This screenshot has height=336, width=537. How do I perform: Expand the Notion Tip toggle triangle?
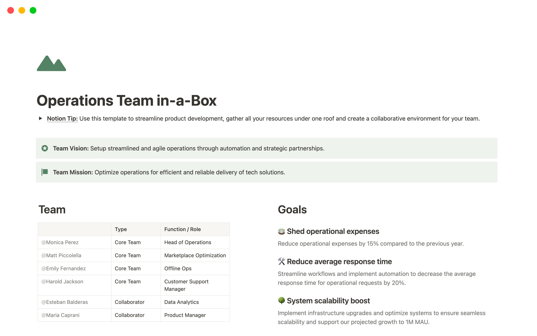(41, 118)
